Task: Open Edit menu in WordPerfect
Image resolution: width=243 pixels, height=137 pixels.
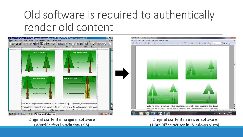Action: [16, 41]
